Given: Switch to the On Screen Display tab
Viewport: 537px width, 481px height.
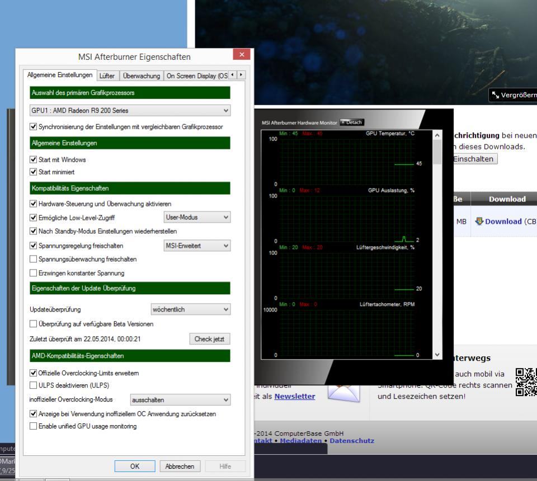Looking at the screenshot, I should click(x=196, y=76).
